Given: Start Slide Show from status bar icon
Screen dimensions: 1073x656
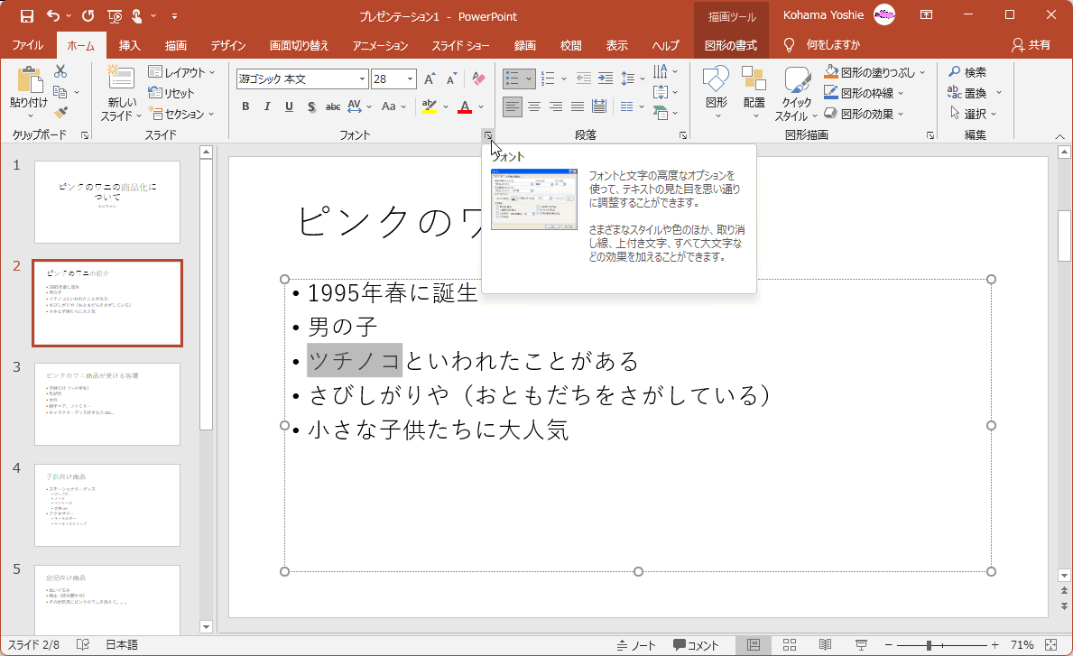Looking at the screenshot, I should coord(861,645).
